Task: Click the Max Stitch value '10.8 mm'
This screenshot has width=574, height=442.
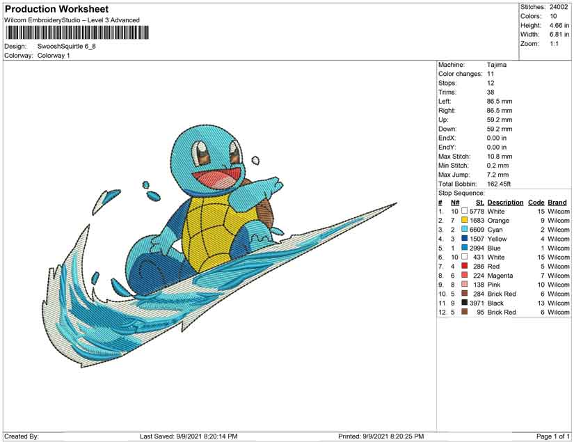Action: pyautogui.click(x=500, y=157)
